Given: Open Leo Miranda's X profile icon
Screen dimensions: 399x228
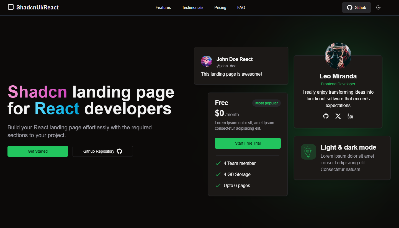Looking at the screenshot, I should [x=338, y=116].
